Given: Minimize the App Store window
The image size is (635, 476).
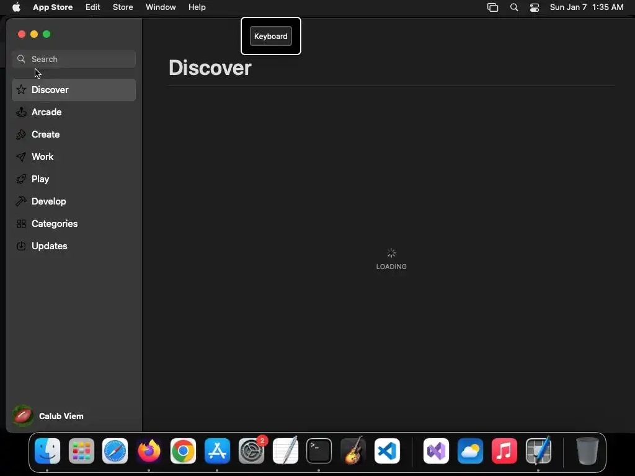Looking at the screenshot, I should (35, 35).
